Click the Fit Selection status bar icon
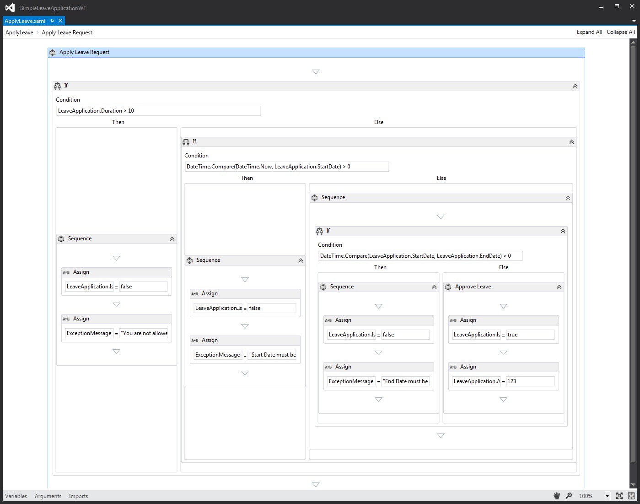640x504 pixels. (631, 496)
